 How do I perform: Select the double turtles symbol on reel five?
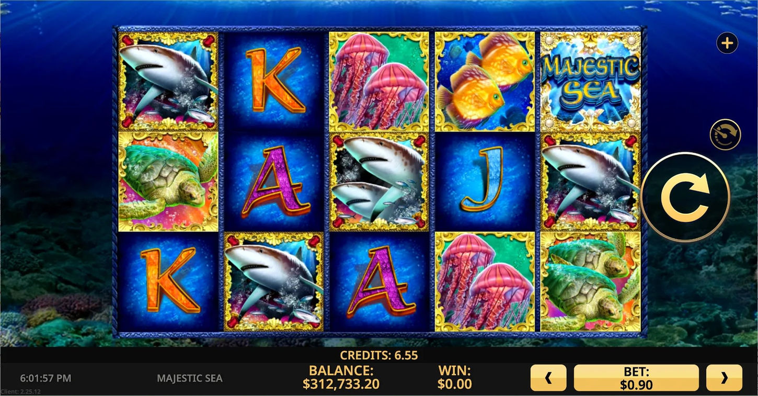[590, 281]
